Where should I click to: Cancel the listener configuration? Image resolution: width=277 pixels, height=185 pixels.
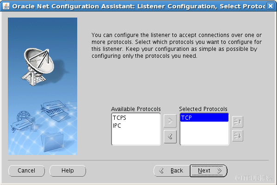tap(26, 171)
